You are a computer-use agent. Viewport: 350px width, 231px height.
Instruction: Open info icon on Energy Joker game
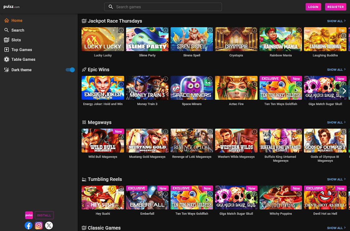click(x=121, y=84)
